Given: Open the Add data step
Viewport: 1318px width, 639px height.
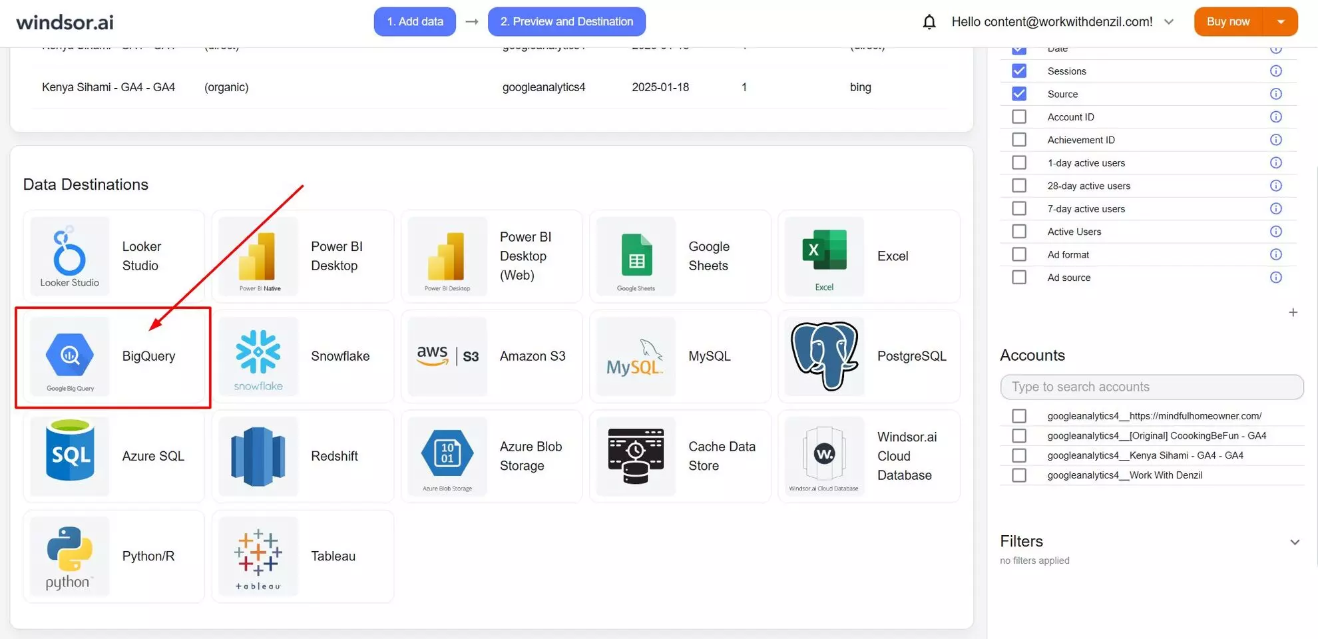Looking at the screenshot, I should (x=414, y=21).
